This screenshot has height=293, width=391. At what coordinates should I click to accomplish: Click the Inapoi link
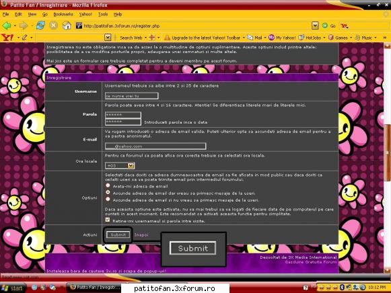click(x=141, y=235)
